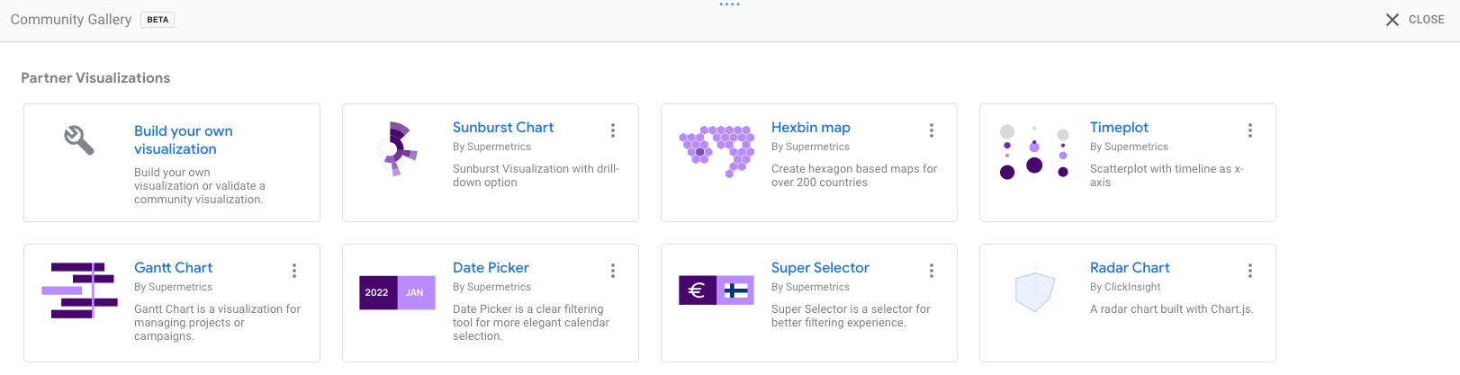Click the Timeplot title link

coord(1119,128)
